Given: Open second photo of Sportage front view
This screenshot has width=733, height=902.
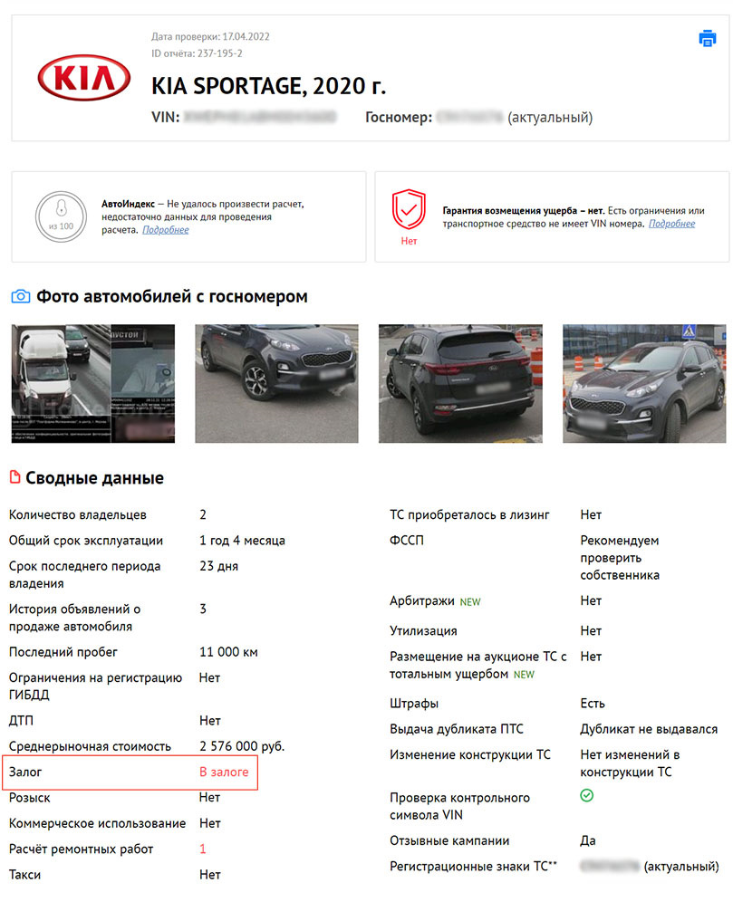Looking at the screenshot, I should coord(276,384).
